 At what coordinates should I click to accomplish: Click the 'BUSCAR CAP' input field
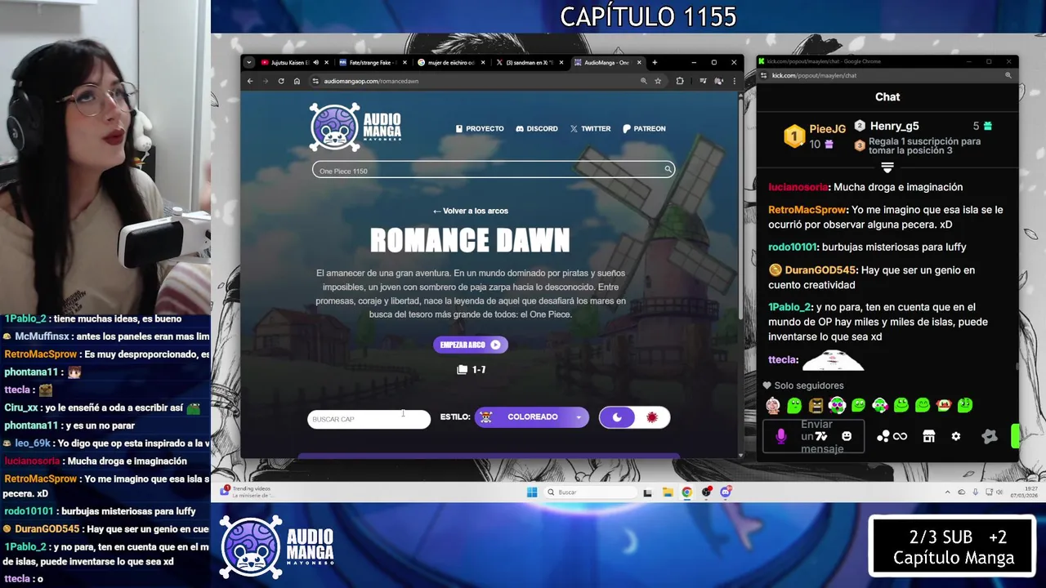tap(369, 419)
